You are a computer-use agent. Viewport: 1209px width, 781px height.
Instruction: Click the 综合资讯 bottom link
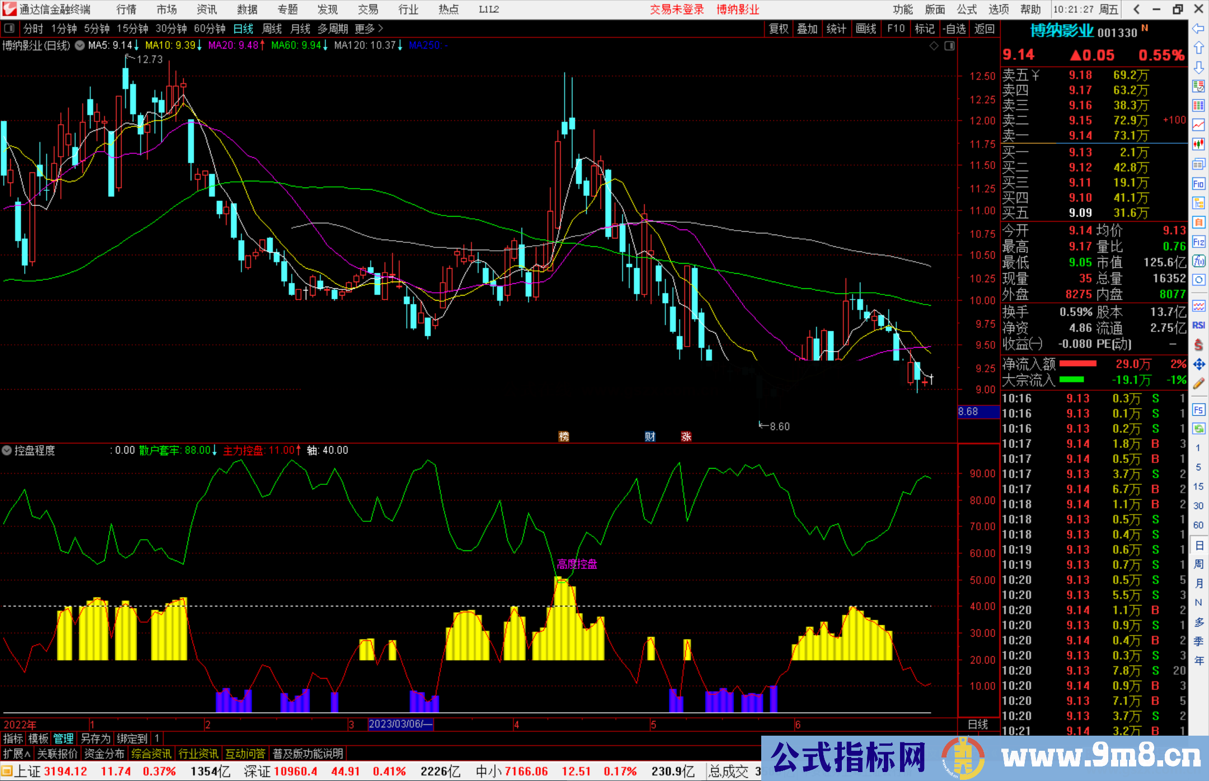pos(152,754)
